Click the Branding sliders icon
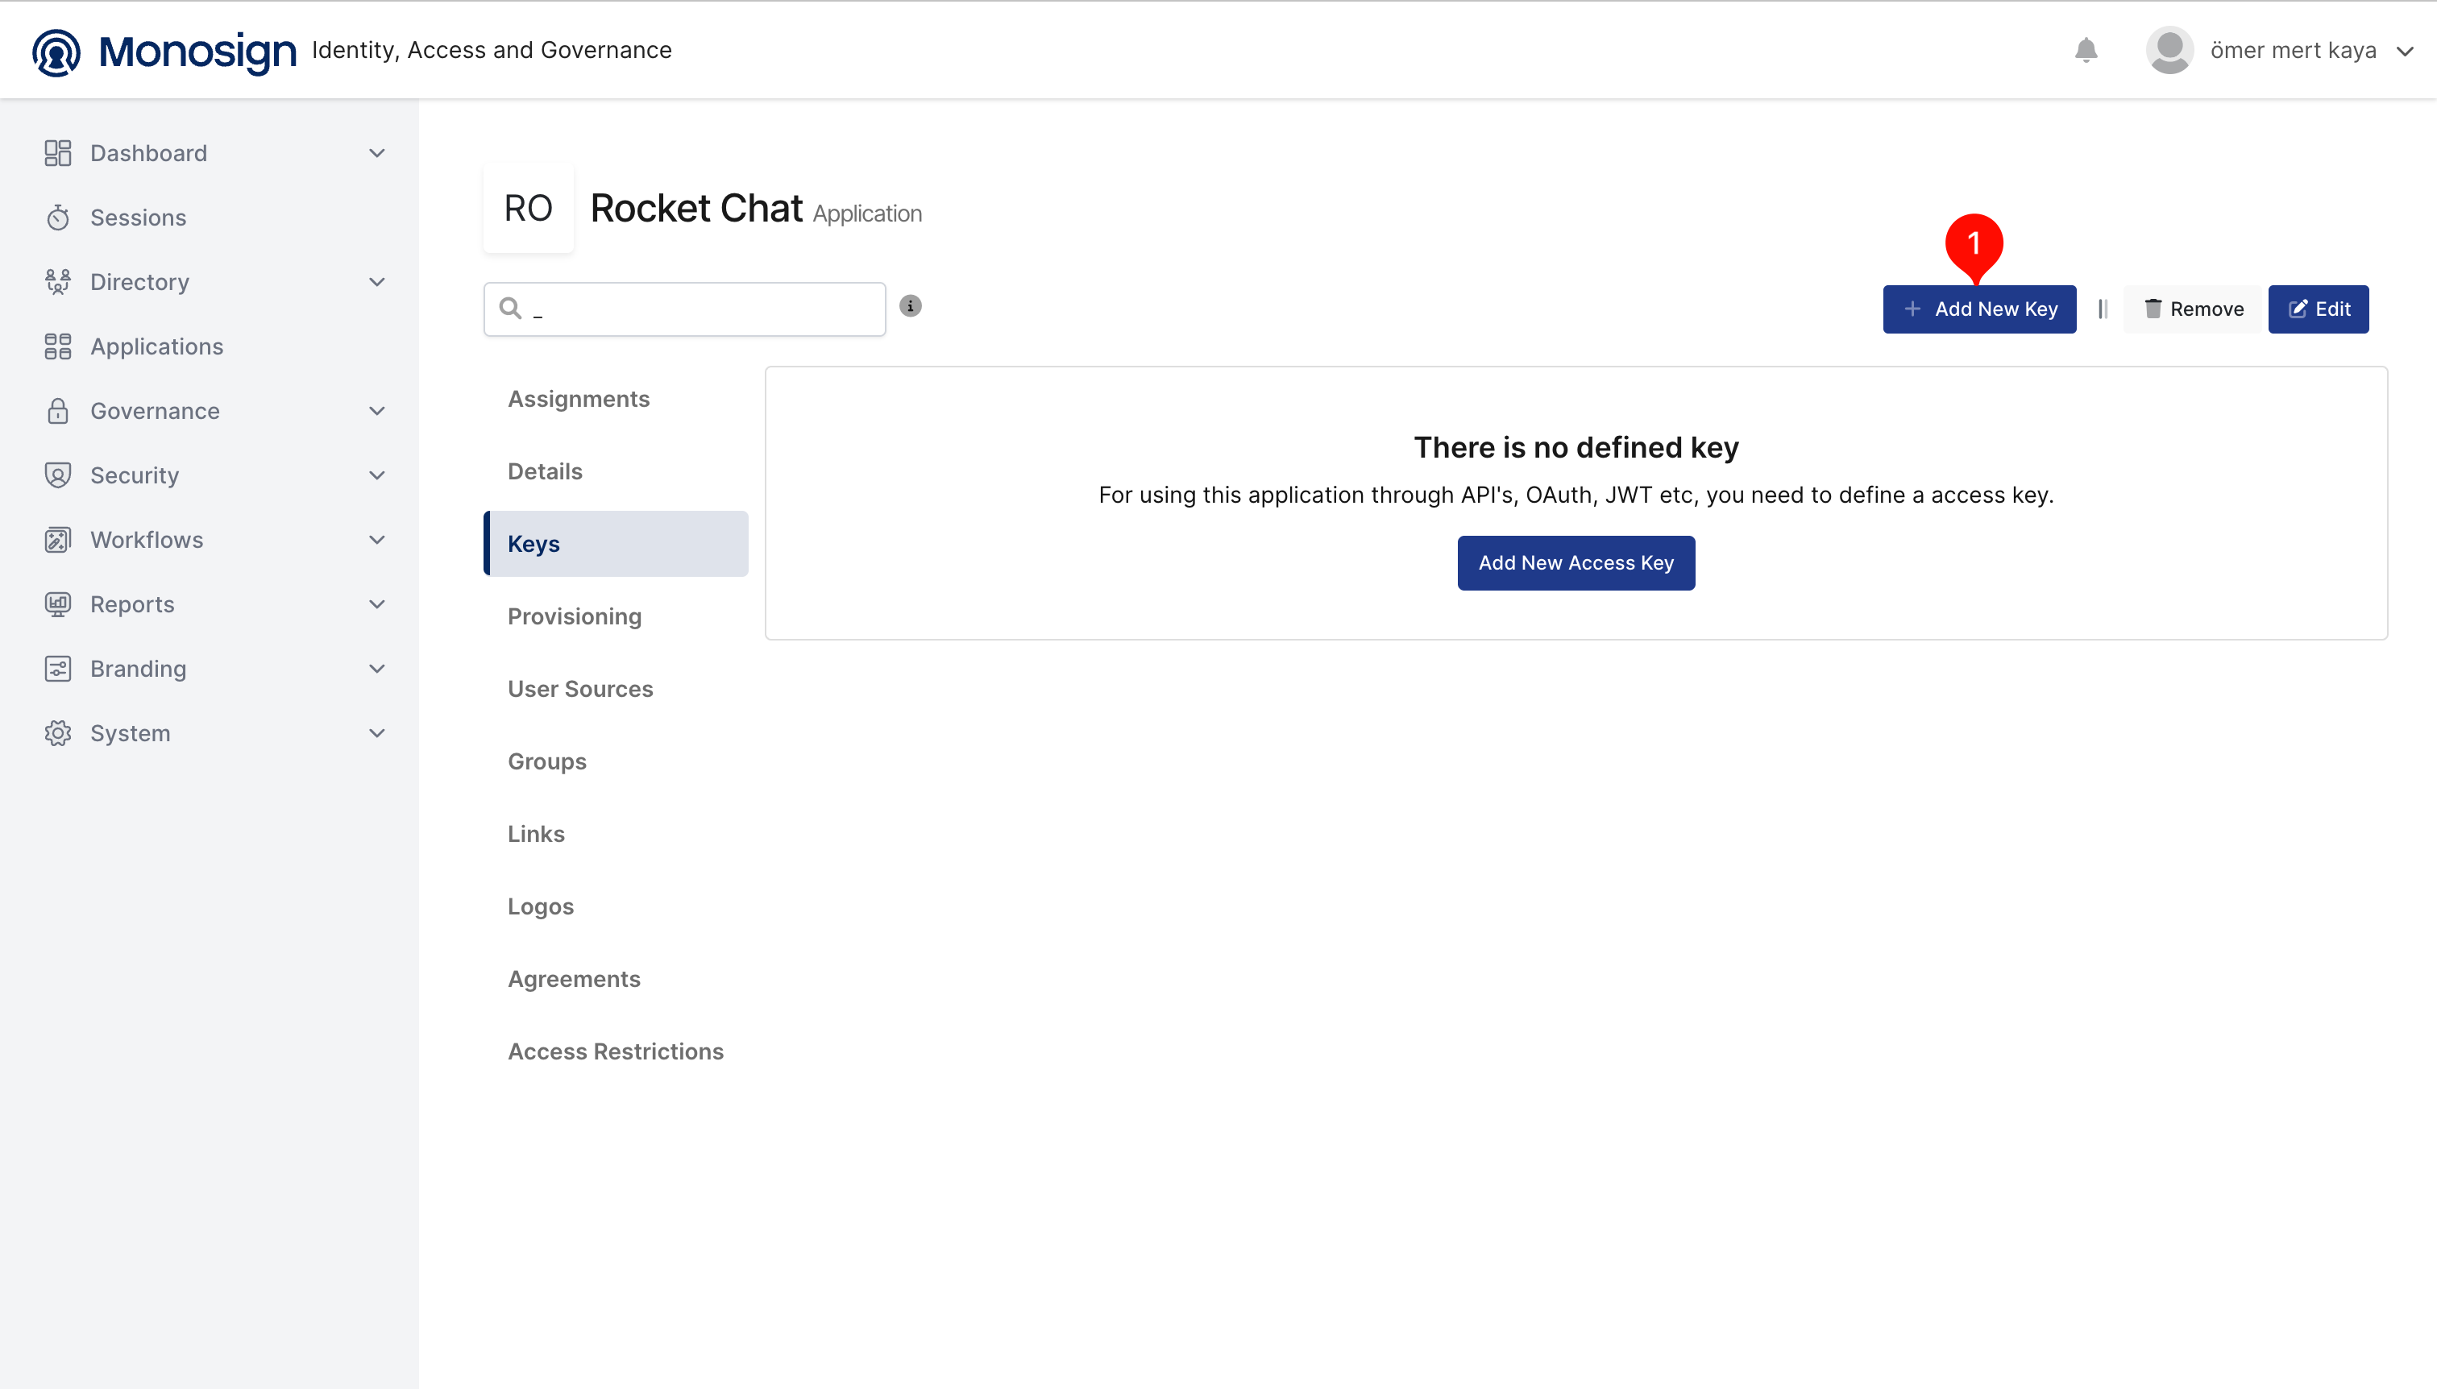 (x=57, y=669)
